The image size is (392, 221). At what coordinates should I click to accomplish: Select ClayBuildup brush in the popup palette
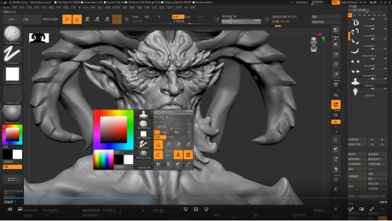click(x=143, y=125)
